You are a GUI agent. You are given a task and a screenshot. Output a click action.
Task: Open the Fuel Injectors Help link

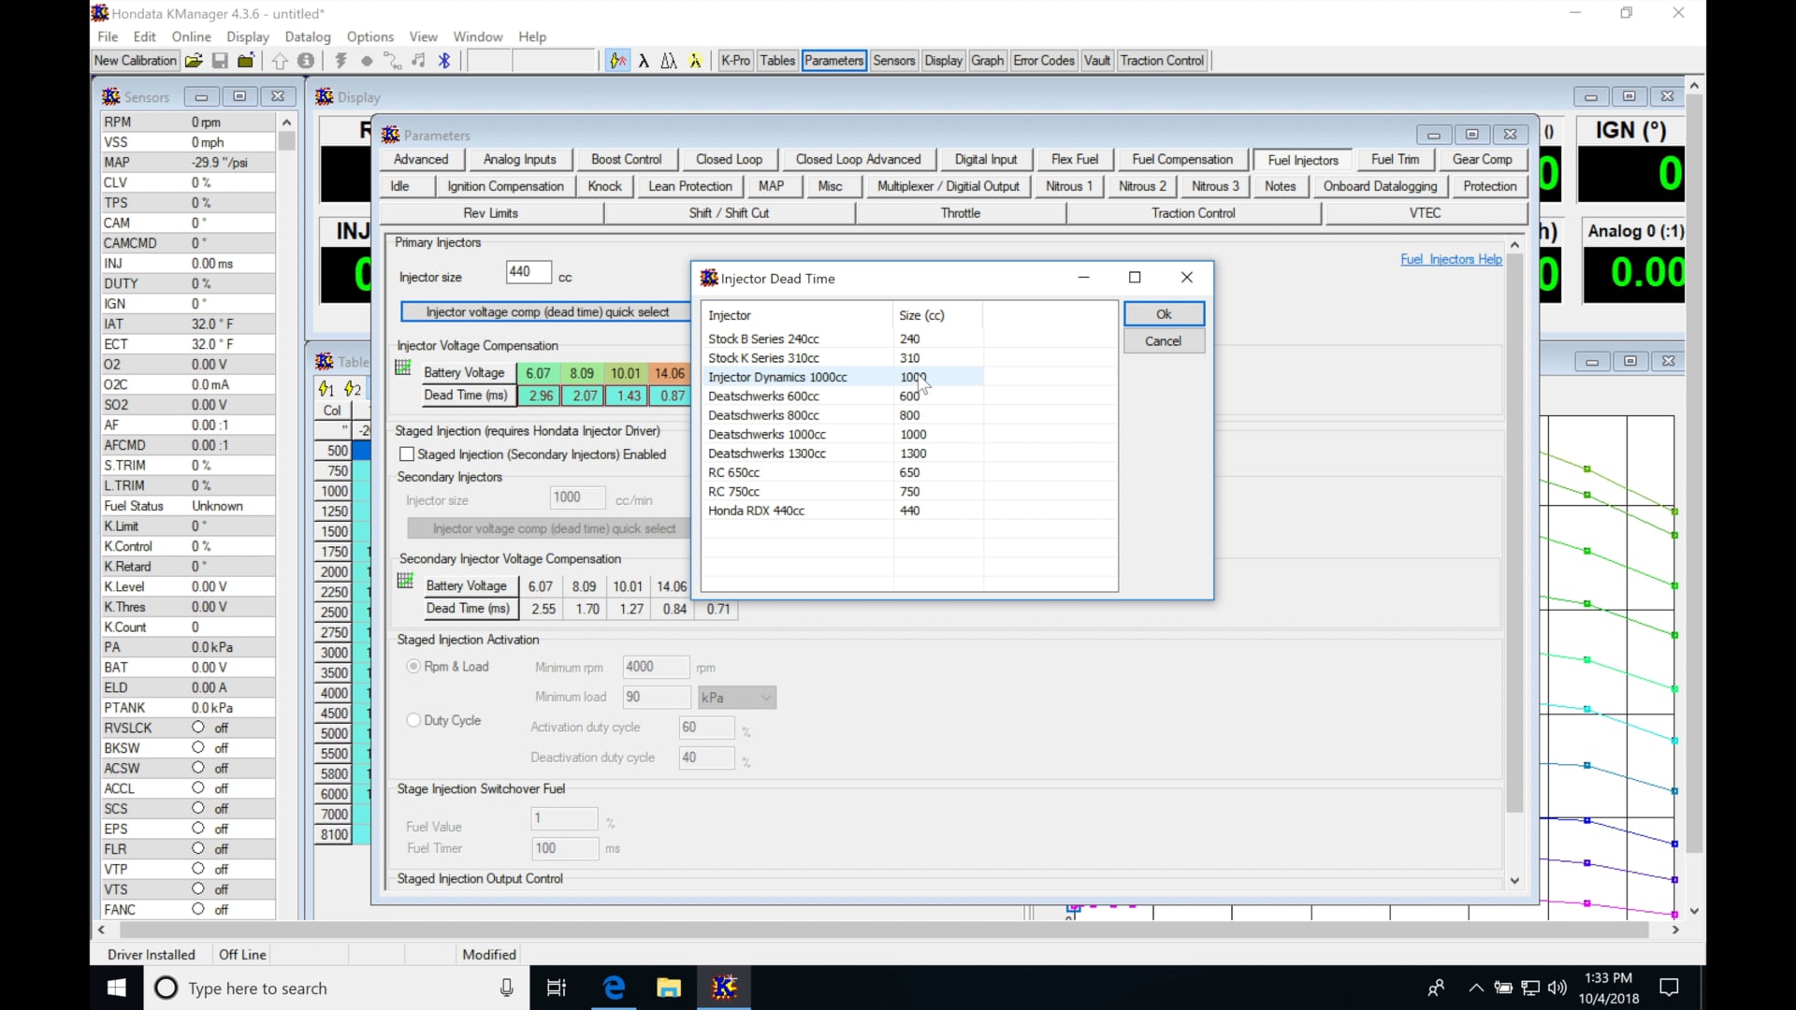tap(1451, 259)
